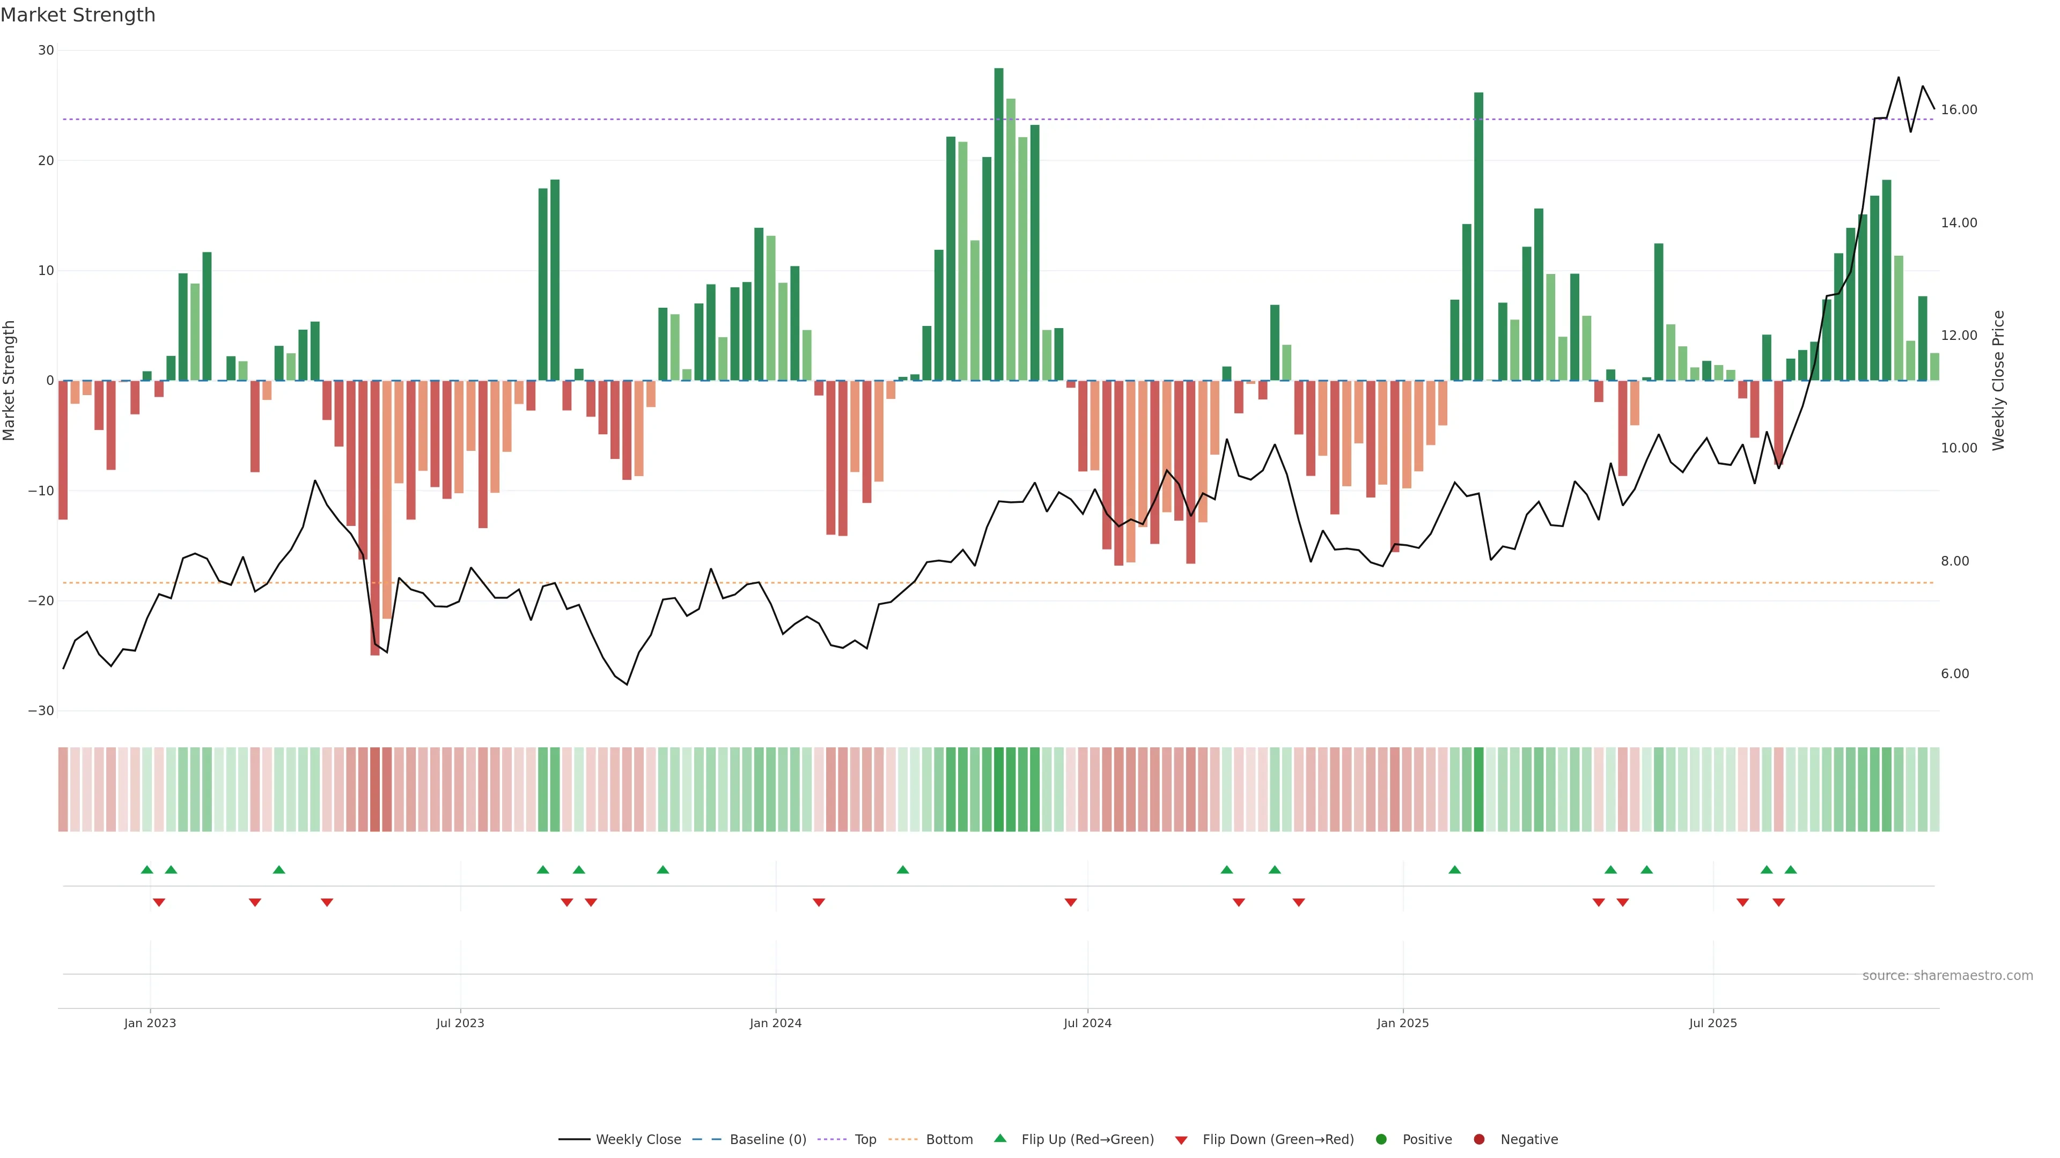Click the Jan 2024 x-axis label
The image size is (2060, 1158).
pos(775,1023)
